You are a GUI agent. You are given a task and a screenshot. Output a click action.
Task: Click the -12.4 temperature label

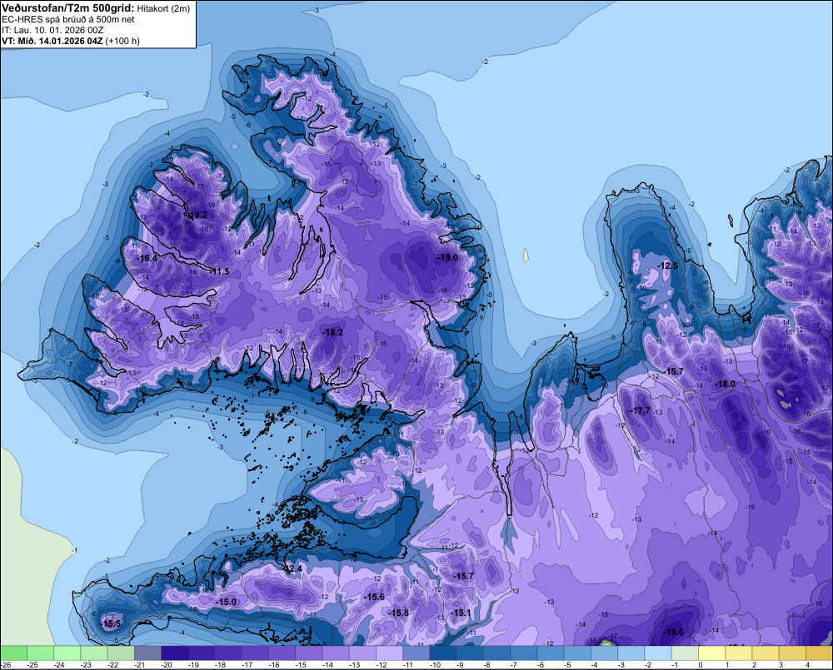[x=292, y=568]
